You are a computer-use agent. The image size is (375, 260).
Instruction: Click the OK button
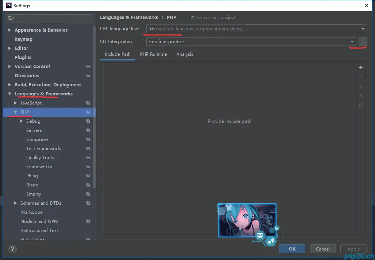(292, 249)
